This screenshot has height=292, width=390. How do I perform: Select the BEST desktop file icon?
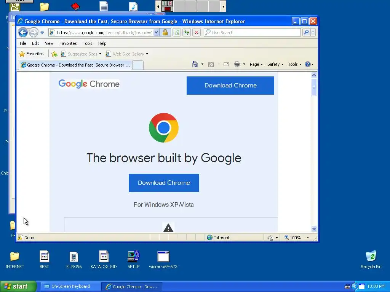(44, 260)
